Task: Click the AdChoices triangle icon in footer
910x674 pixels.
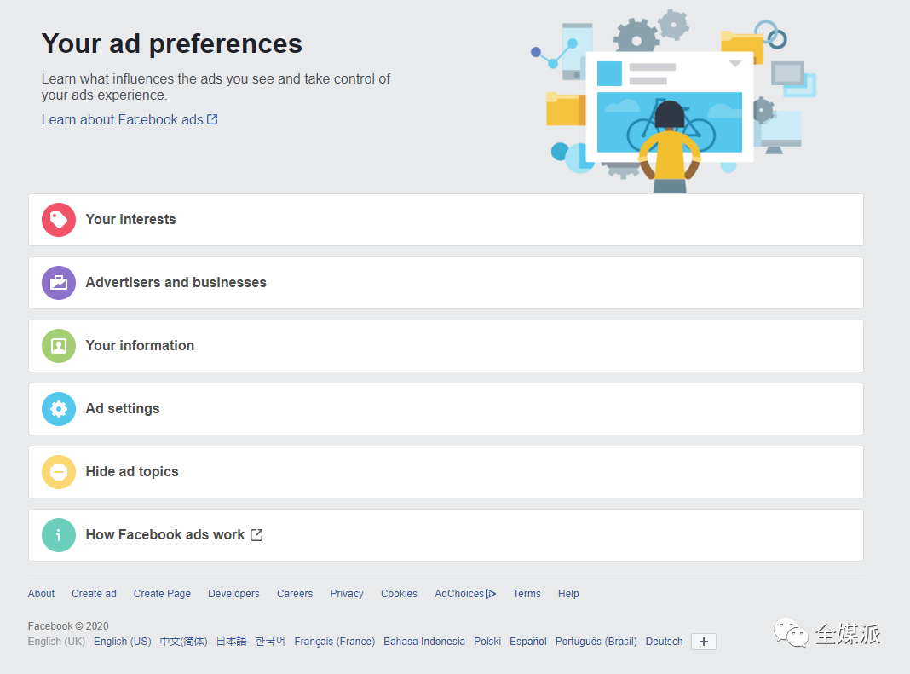Action: click(x=491, y=594)
